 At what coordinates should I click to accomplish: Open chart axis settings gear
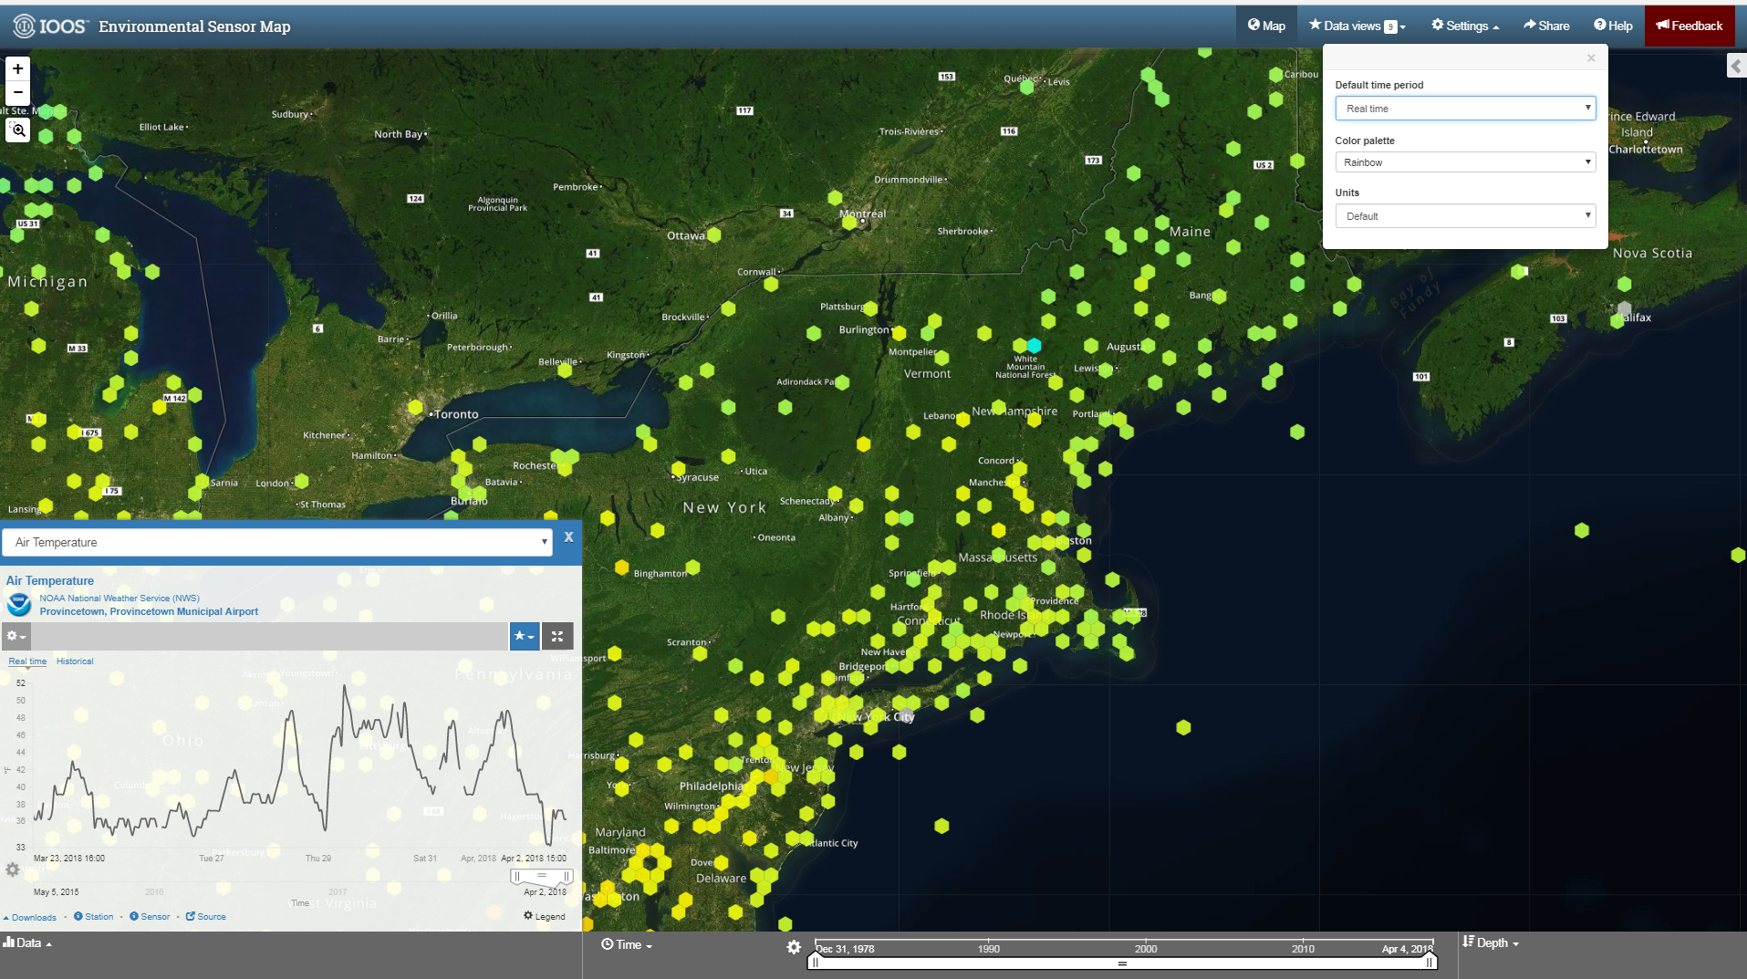(x=13, y=870)
